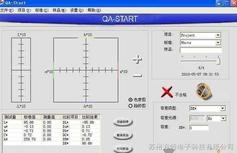
Task: Open the 文件(F) menu
Action: (7, 10)
